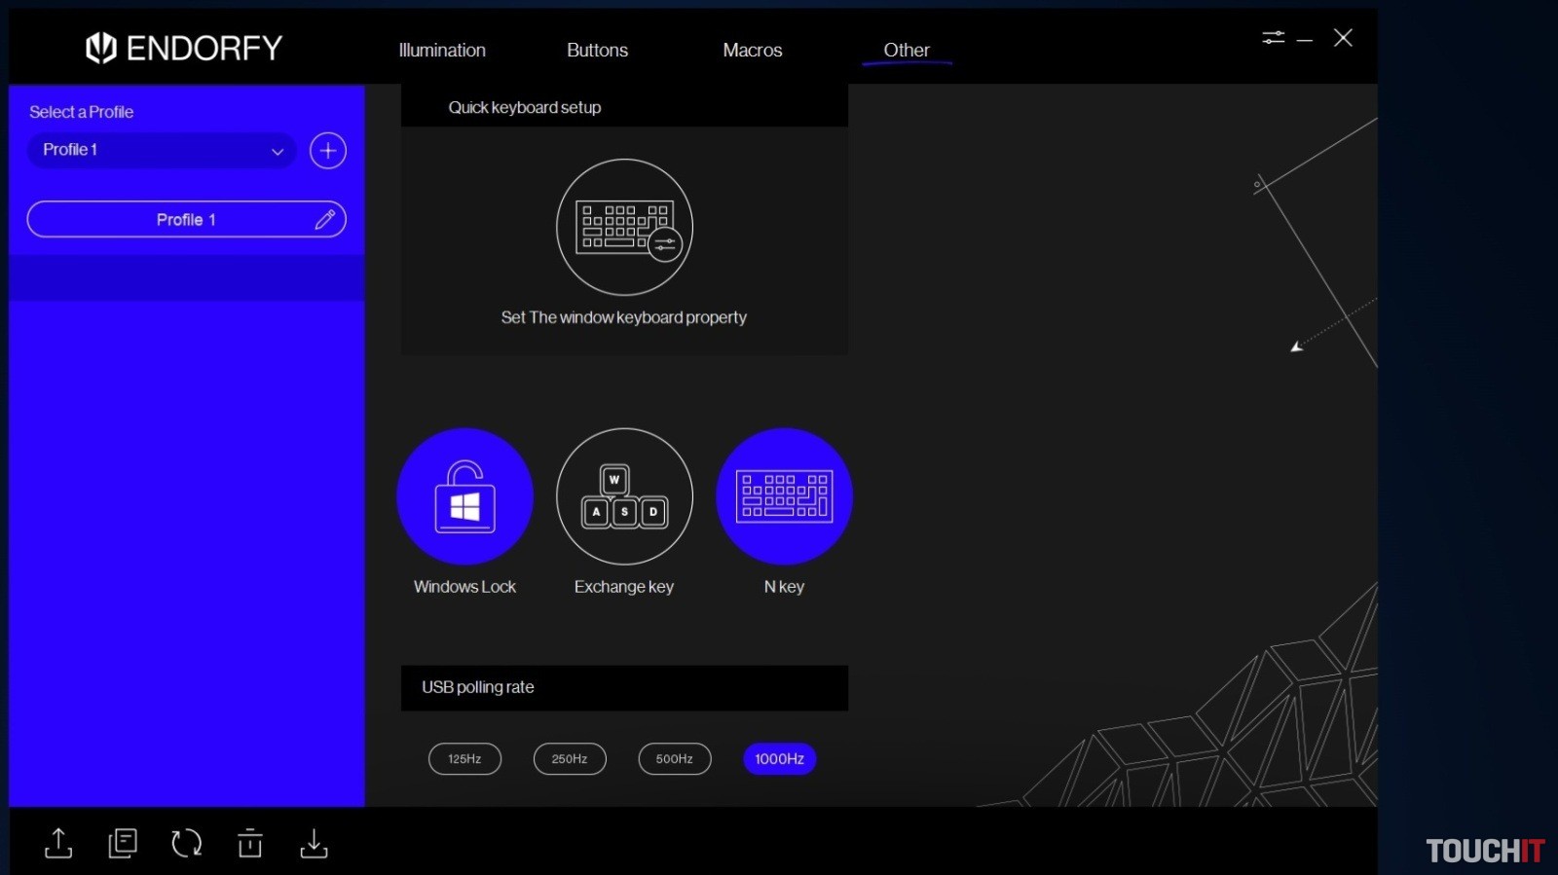Viewport: 1558px width, 875px height.
Task: Toggle the Exchange key WASD option
Action: coord(624,496)
